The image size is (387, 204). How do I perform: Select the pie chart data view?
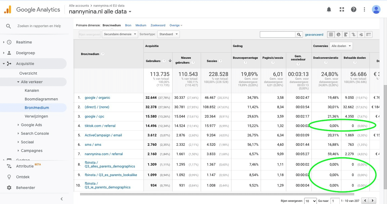(338, 34)
